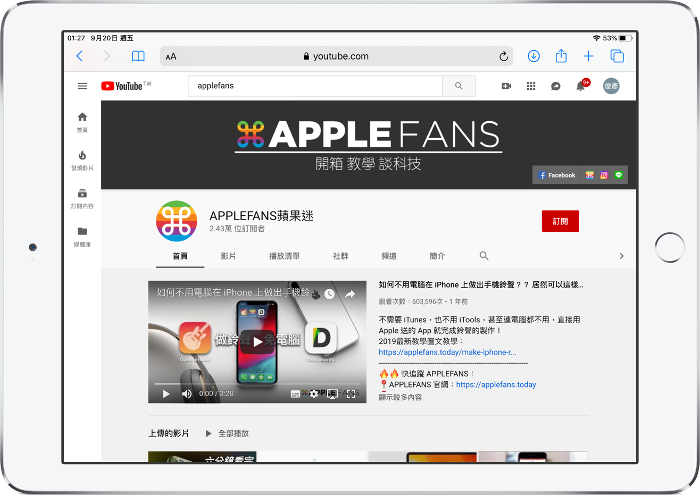Open Instagram icon on banner
This screenshot has height=496, width=700.
pyautogui.click(x=604, y=175)
